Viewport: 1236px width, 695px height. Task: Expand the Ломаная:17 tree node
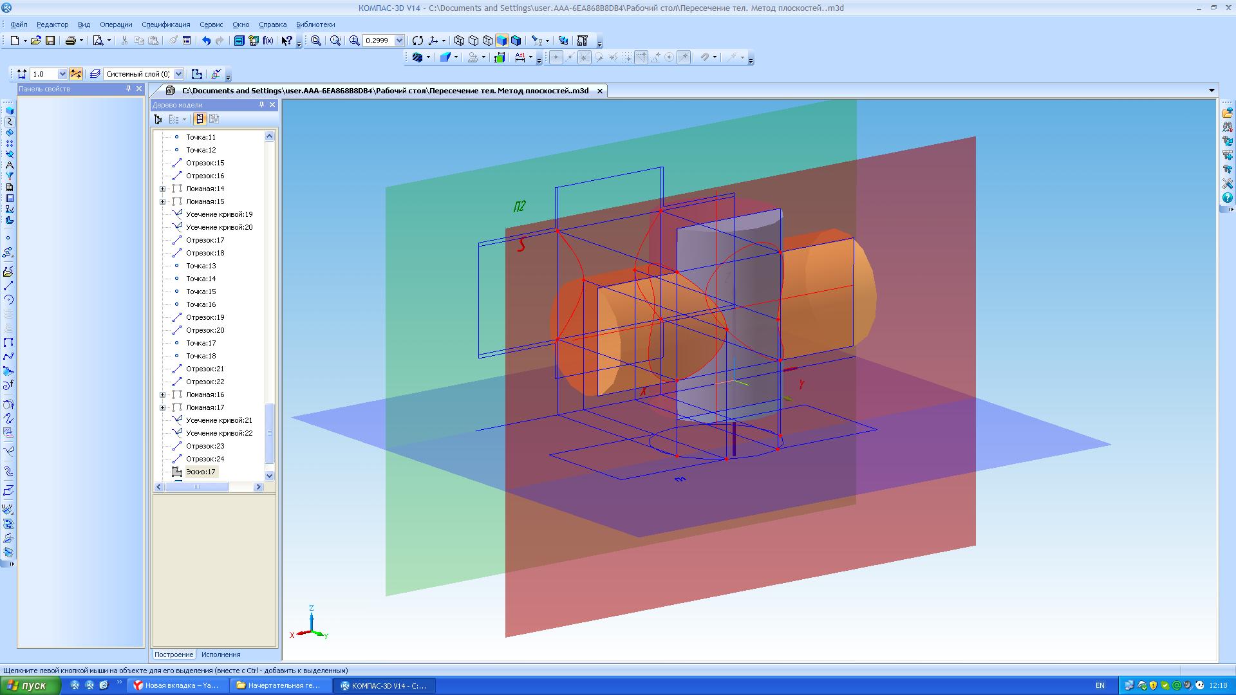pyautogui.click(x=163, y=407)
